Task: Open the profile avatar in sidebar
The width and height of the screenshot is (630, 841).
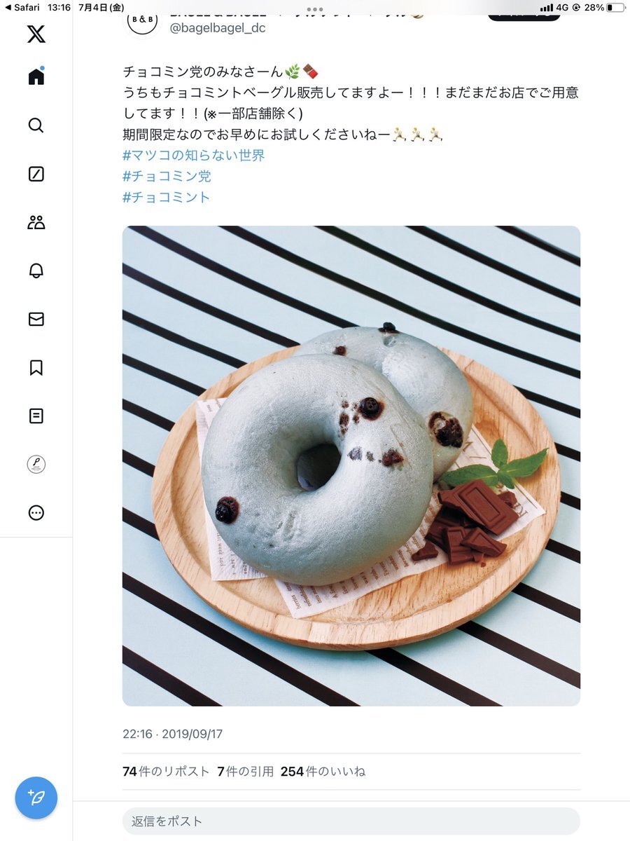Action: (x=36, y=464)
